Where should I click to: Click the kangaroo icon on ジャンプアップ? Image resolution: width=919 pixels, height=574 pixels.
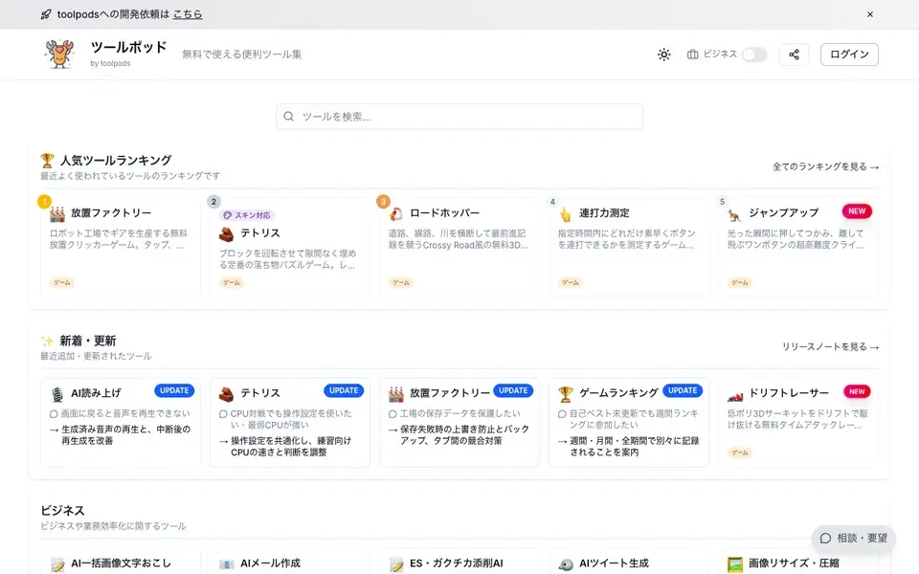coord(735,214)
